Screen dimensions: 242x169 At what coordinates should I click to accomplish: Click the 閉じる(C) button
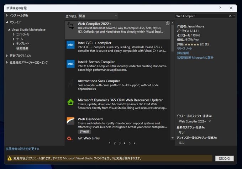click(225, 159)
